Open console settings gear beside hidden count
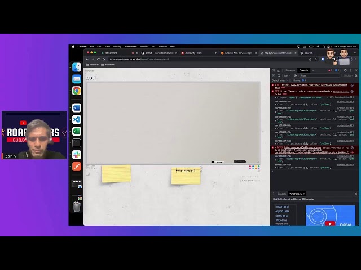361x270 pixels. [356, 75]
